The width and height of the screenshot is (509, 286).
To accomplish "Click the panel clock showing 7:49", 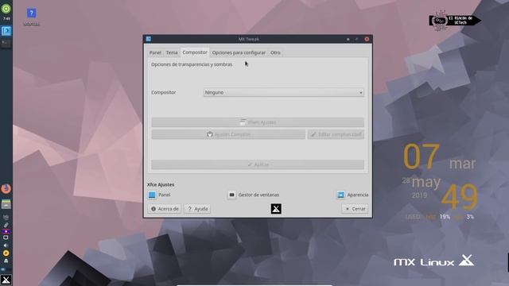I will [x=6, y=19].
